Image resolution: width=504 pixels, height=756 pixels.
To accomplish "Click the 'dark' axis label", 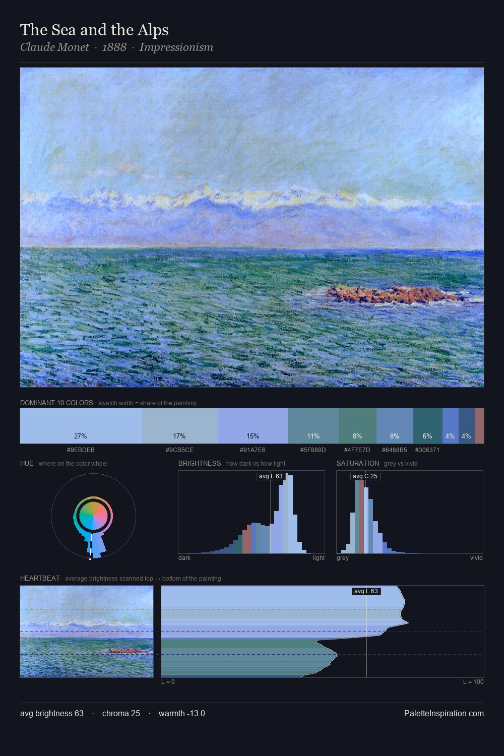I will click(184, 558).
